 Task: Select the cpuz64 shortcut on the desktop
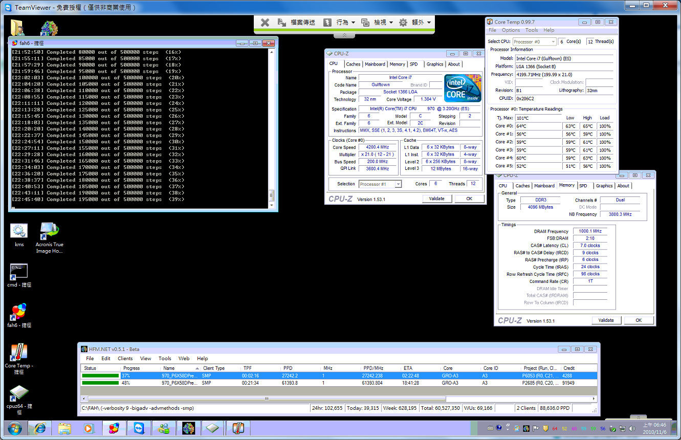point(19,400)
